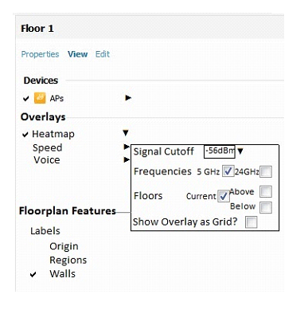
Task: Collapse the Heatmap options arrow
Action: point(126,132)
